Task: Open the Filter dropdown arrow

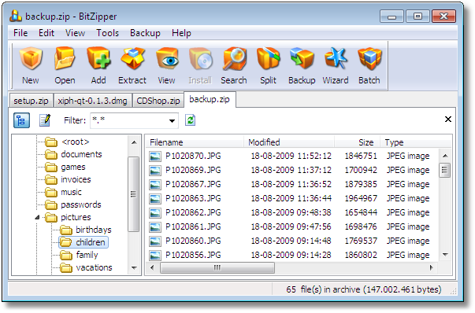Action: tap(172, 120)
